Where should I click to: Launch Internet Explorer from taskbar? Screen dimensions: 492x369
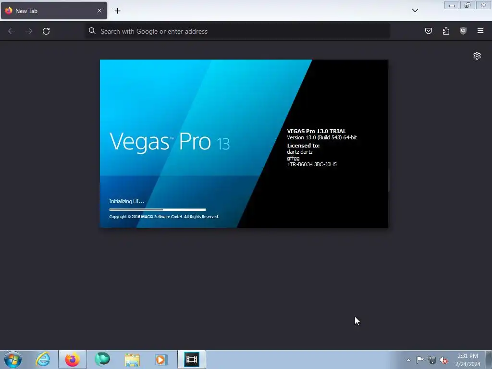43,359
